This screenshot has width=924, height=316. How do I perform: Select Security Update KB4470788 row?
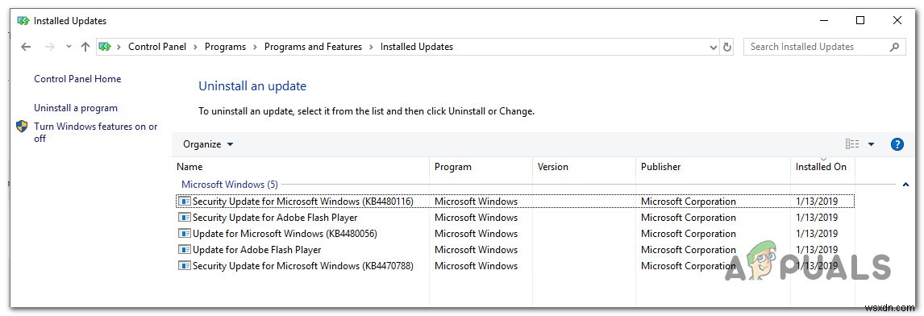[x=515, y=266]
